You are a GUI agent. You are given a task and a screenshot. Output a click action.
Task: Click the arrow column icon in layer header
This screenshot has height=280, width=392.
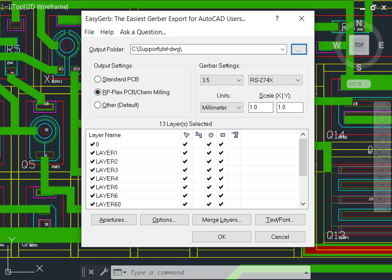(x=187, y=134)
